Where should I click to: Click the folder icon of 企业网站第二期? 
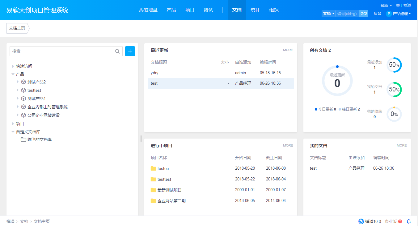pyautogui.click(x=154, y=201)
